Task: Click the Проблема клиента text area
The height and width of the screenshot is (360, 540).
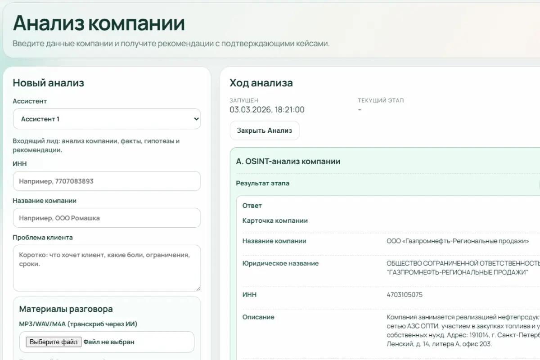Action: 107,268
